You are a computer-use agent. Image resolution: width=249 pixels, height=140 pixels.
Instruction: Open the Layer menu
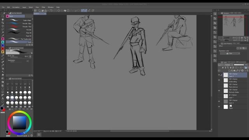[24, 7]
